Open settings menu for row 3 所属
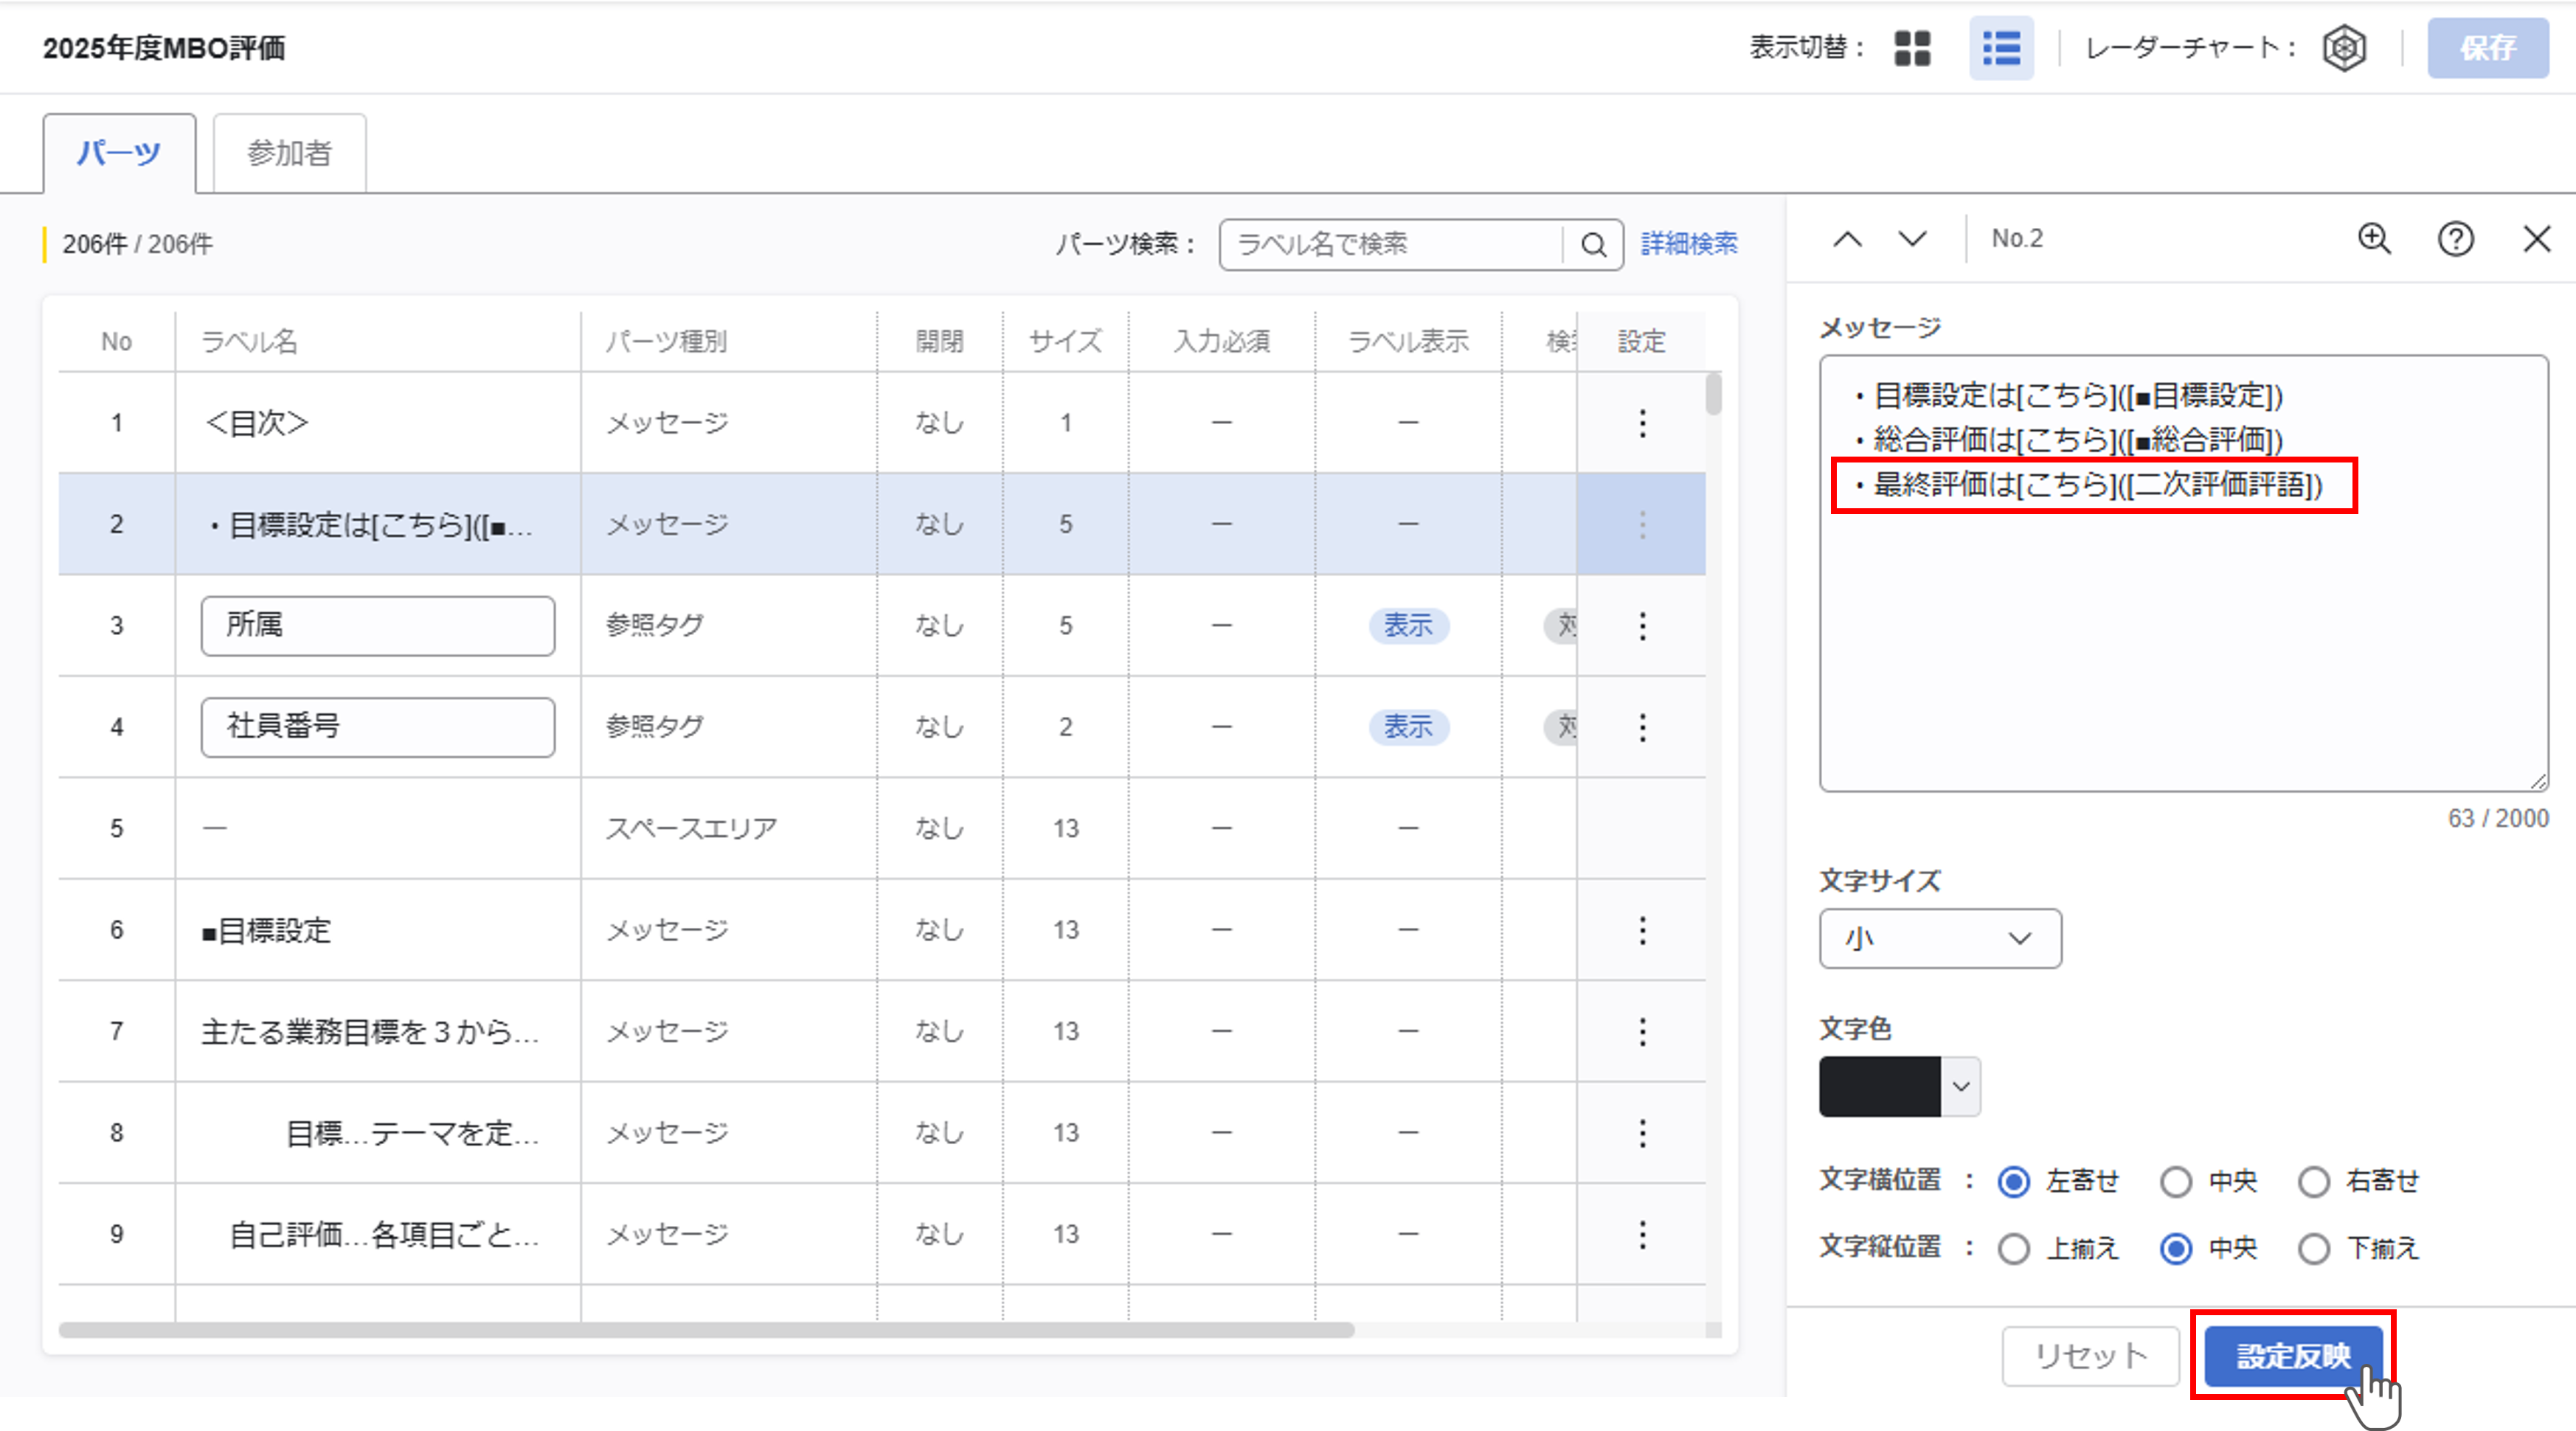The height and width of the screenshot is (1431, 2576). point(1642,626)
